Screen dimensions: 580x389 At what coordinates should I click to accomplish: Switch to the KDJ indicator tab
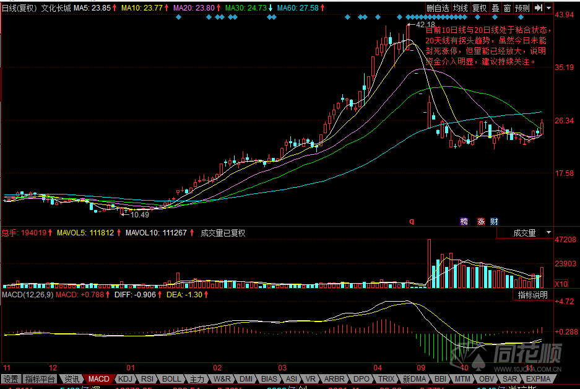[x=126, y=378]
